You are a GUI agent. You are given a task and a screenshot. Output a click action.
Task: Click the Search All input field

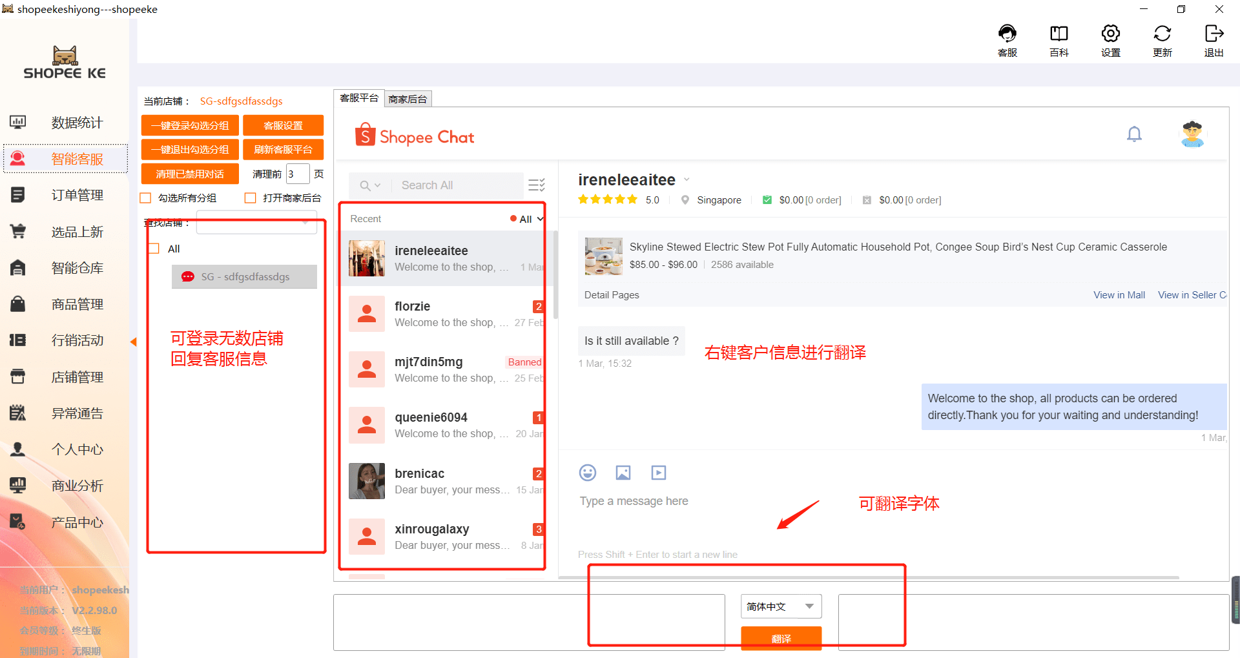tap(459, 185)
